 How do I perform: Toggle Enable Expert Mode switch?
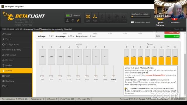tap(132, 22)
